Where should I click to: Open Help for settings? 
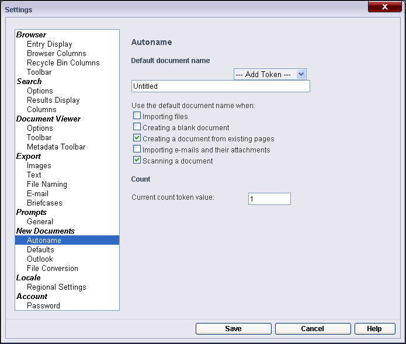[374, 329]
